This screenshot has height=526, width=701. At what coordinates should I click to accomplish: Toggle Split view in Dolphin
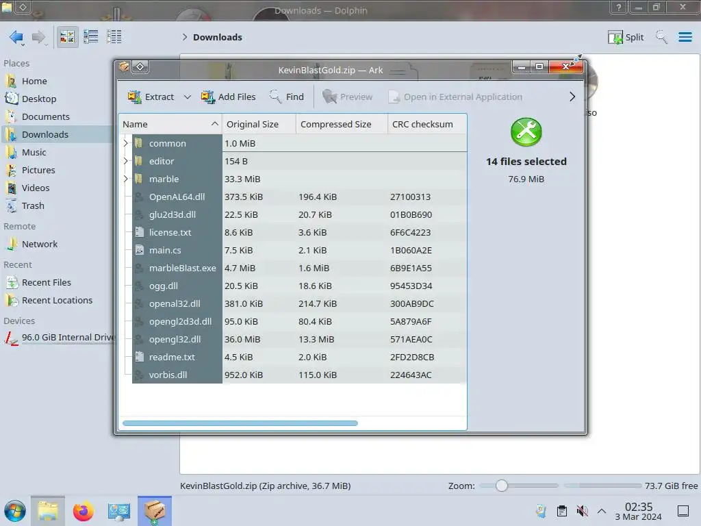tap(626, 37)
